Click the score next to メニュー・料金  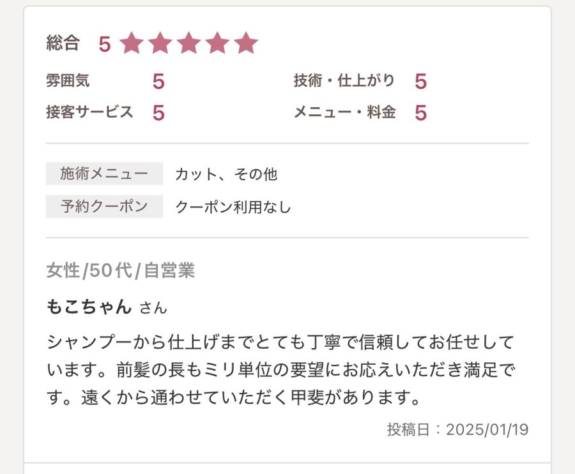tap(420, 113)
